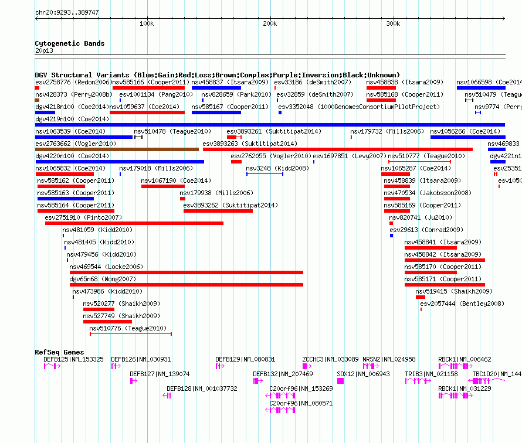Select the dgv4219n100 long blue gain bar
Viewport: 522px width, 443px height.
click(270, 125)
